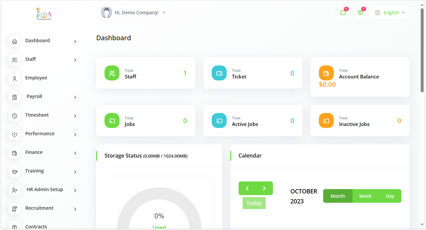Click the Total Ticket blue icon

219,73
